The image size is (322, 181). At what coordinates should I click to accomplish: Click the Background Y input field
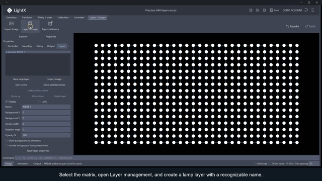[46, 118]
